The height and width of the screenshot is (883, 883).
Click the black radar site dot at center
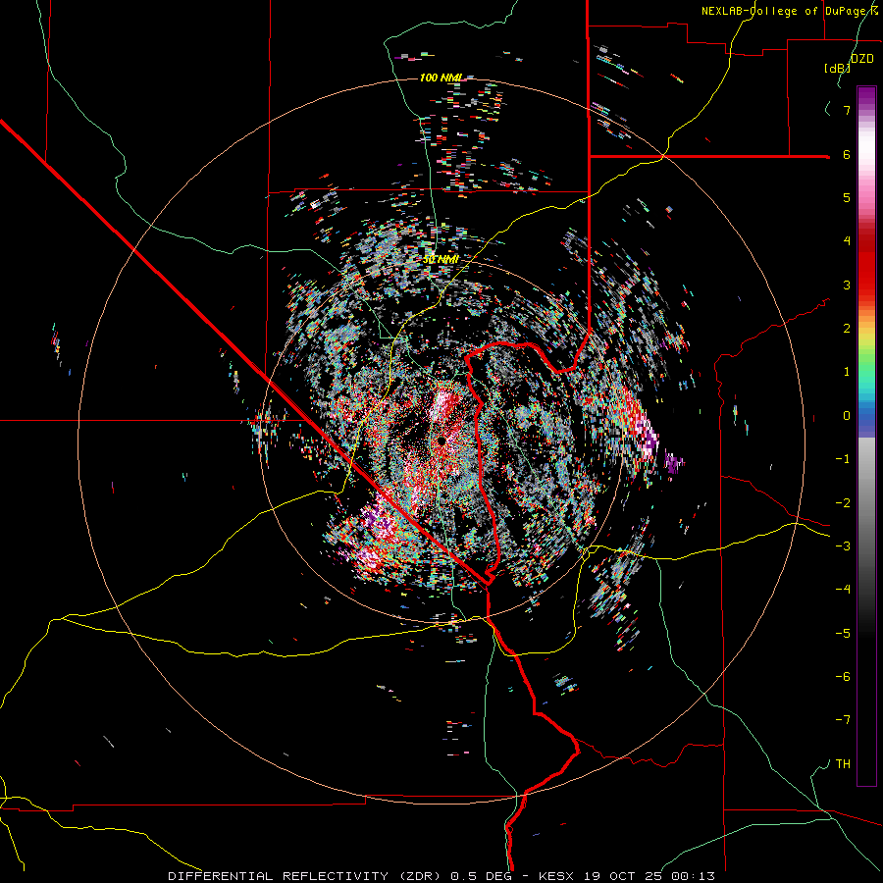[441, 441]
